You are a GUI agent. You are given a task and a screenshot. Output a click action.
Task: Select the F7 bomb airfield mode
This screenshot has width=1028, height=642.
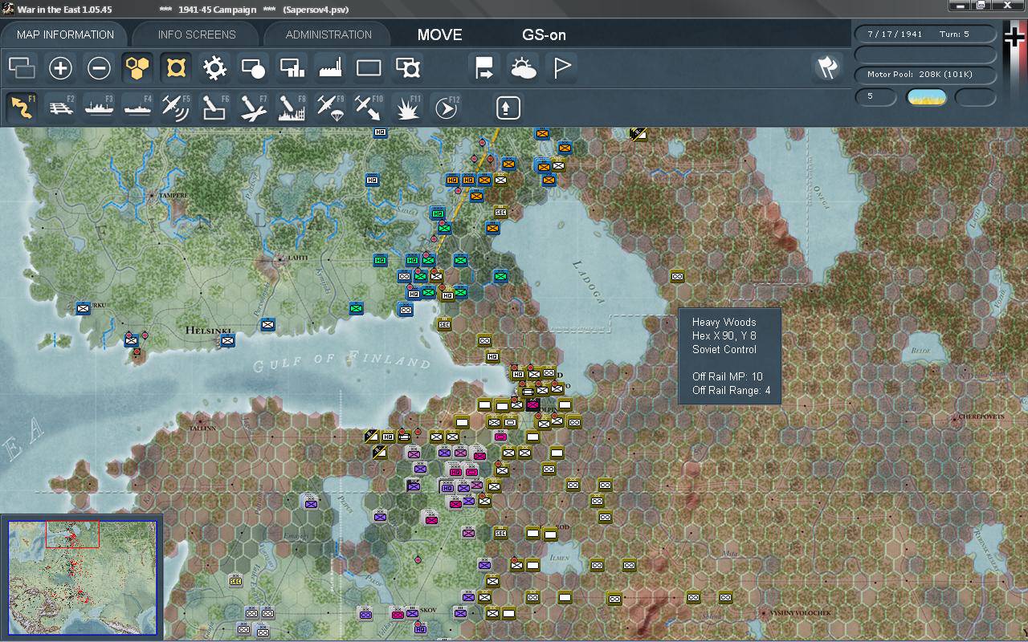[253, 107]
